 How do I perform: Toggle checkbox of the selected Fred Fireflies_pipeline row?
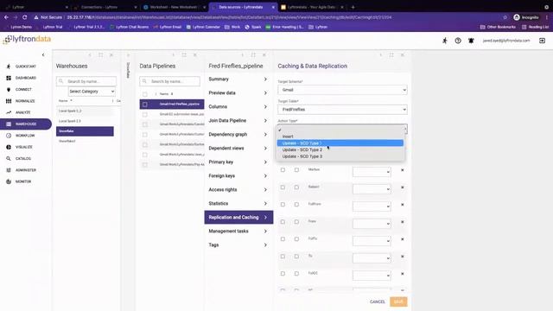pos(144,105)
